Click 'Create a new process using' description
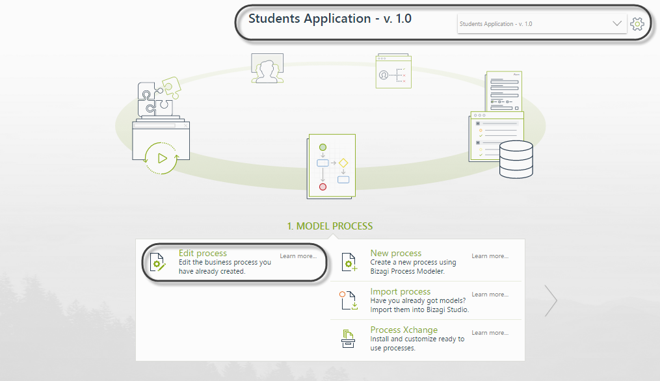The height and width of the screenshot is (381, 660). tap(413, 262)
